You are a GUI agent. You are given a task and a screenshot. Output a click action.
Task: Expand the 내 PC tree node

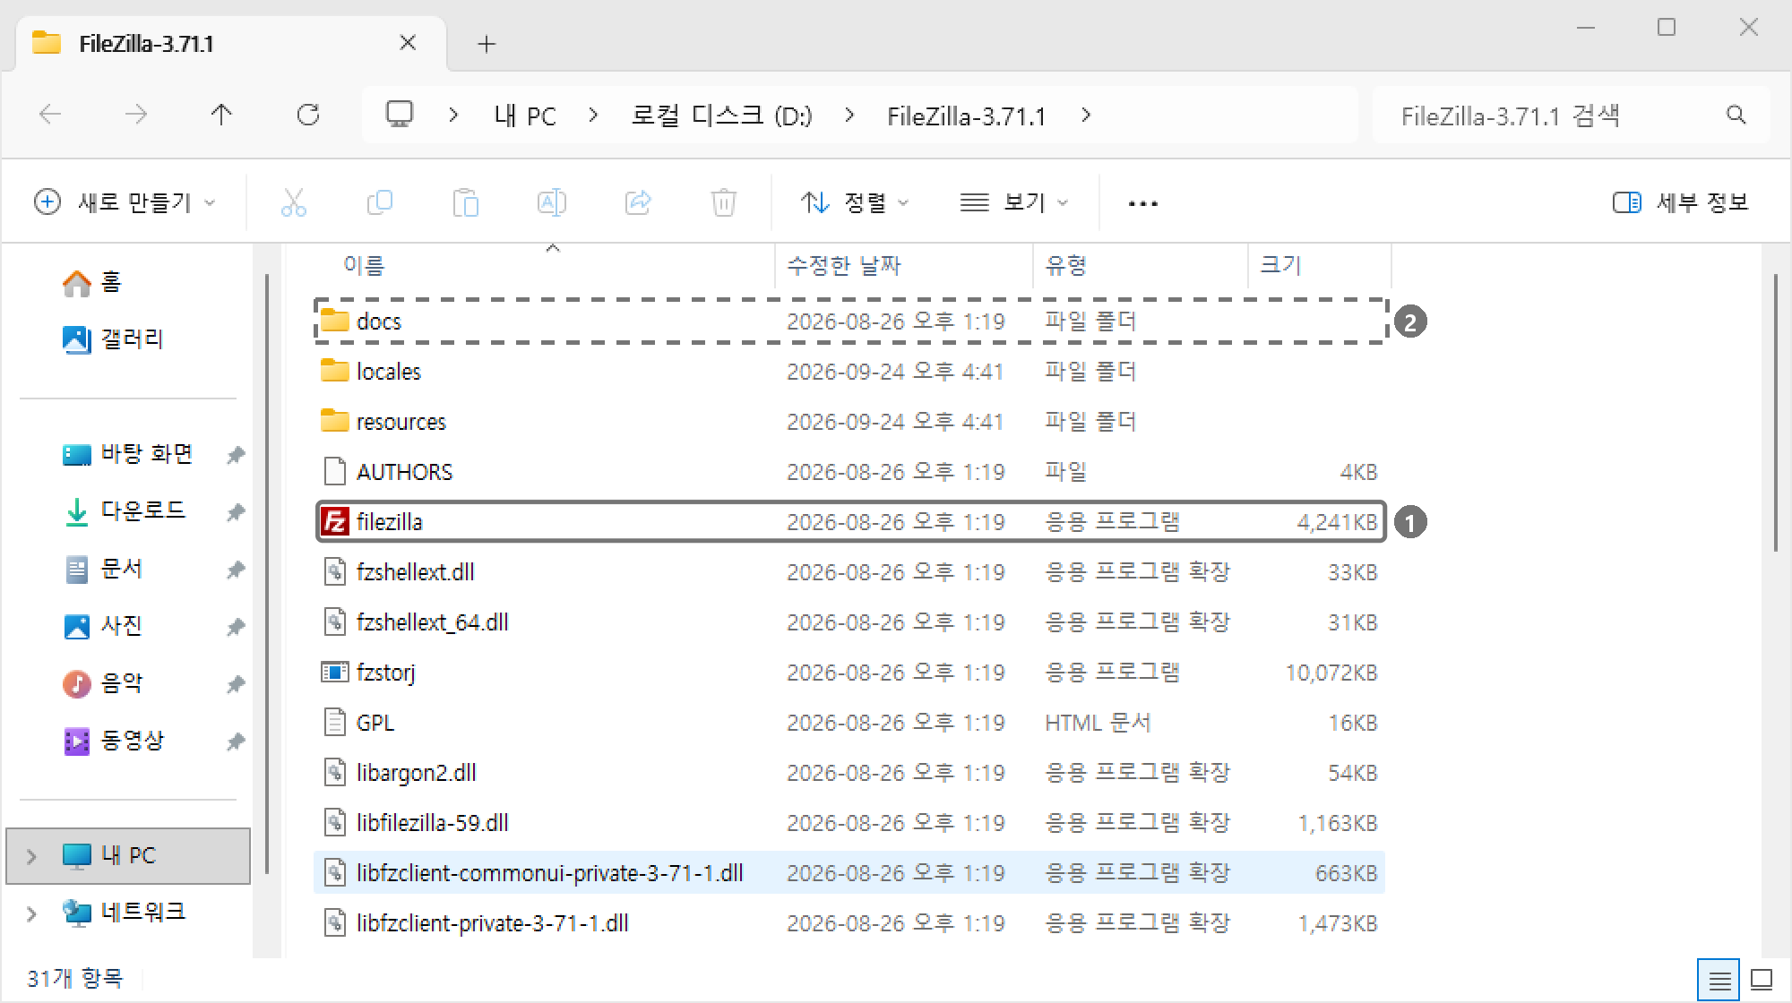point(31,857)
